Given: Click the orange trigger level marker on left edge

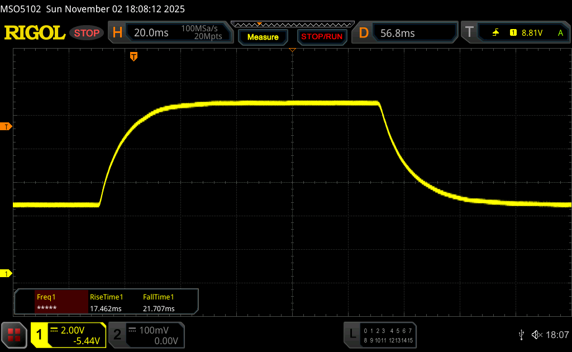Looking at the screenshot, I should [x=7, y=127].
